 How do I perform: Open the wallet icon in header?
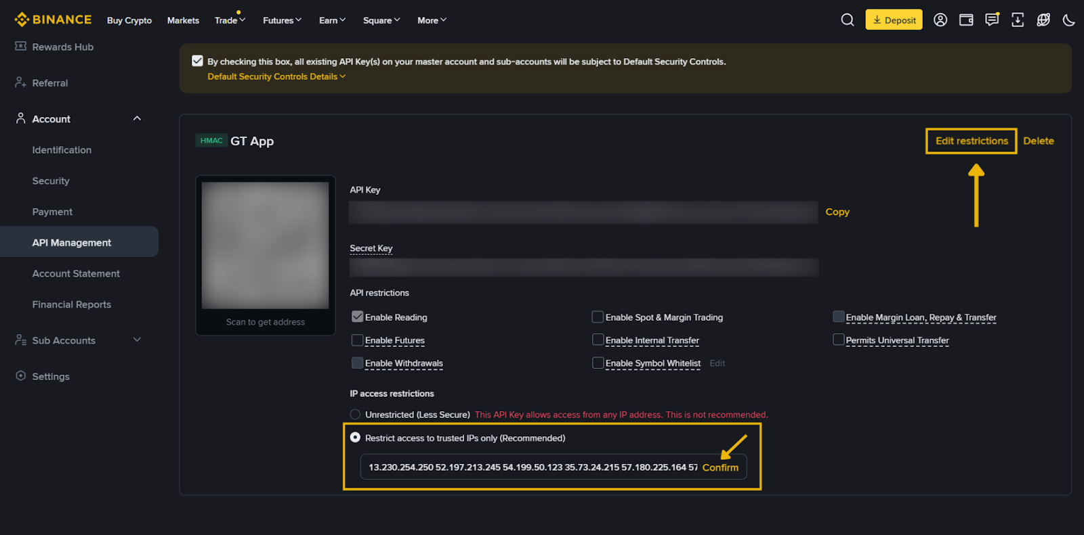pyautogui.click(x=966, y=20)
